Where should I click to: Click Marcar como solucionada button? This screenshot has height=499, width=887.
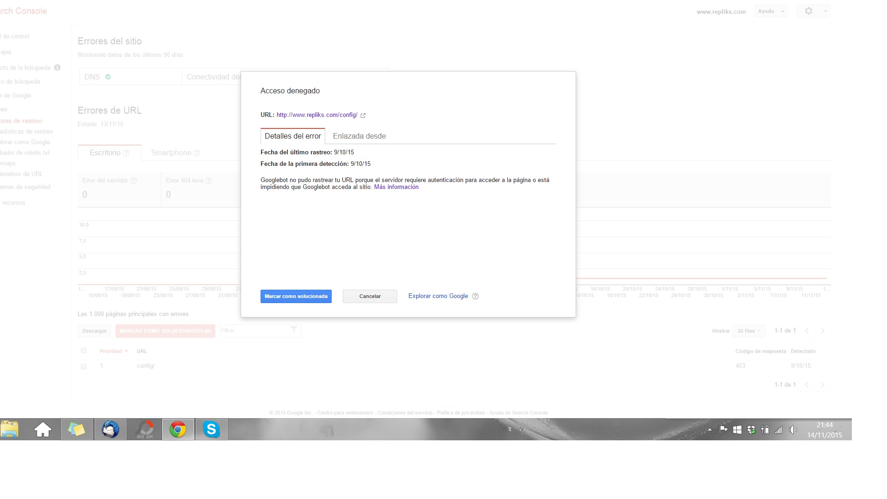(x=296, y=297)
